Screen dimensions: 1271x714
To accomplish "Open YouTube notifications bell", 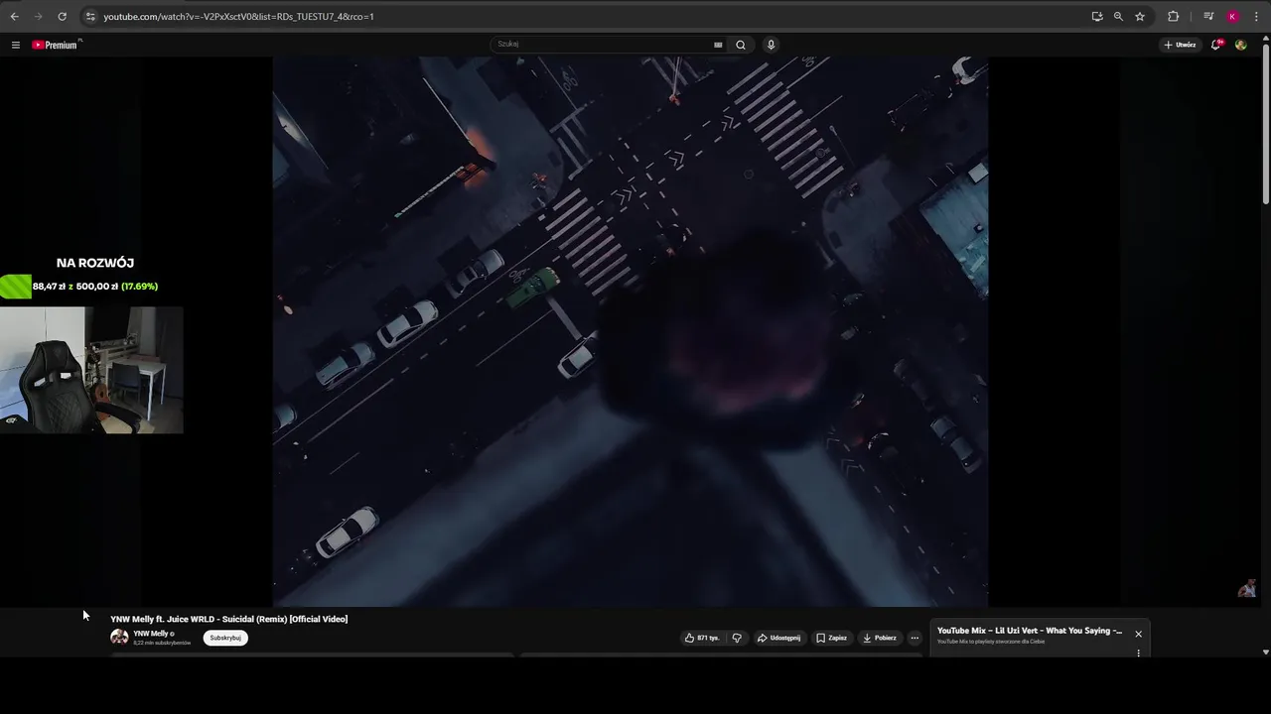I will click(x=1216, y=45).
